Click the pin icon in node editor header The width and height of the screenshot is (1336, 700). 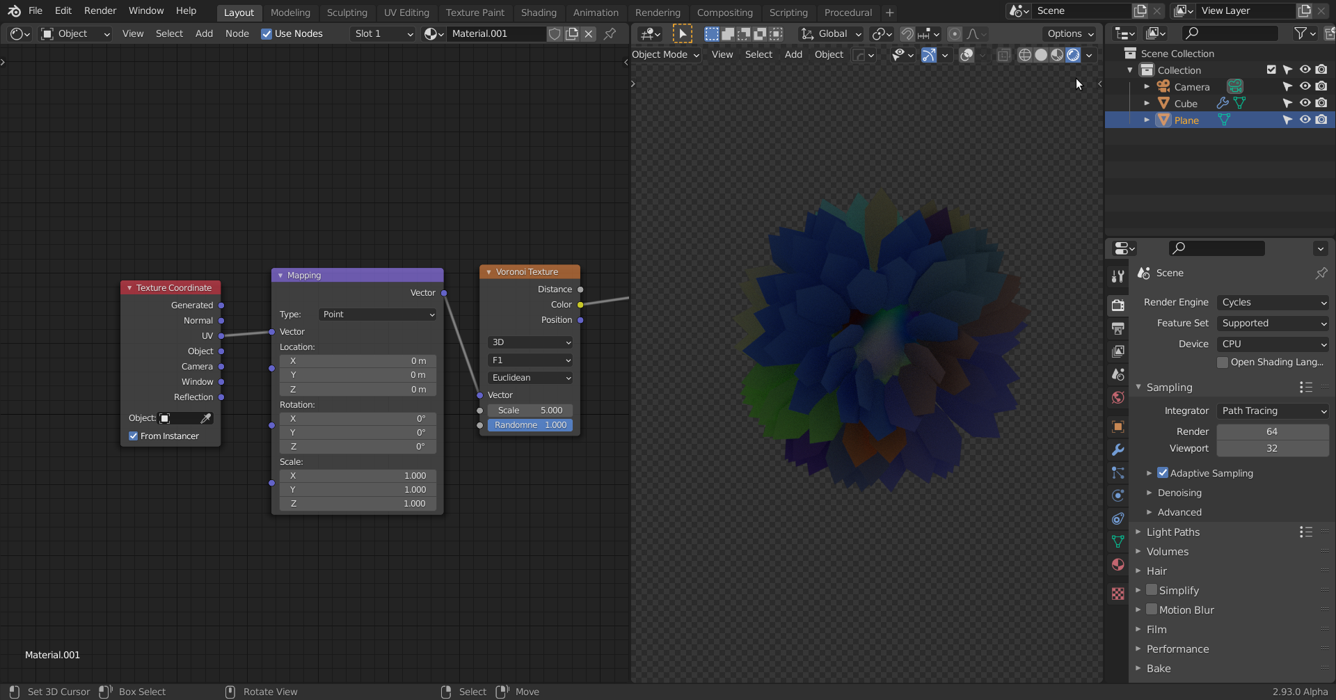click(610, 33)
